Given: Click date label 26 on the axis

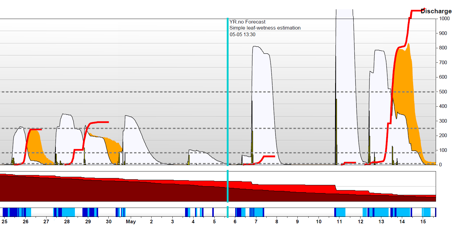Looking at the screenshot, I should coord(25,222).
